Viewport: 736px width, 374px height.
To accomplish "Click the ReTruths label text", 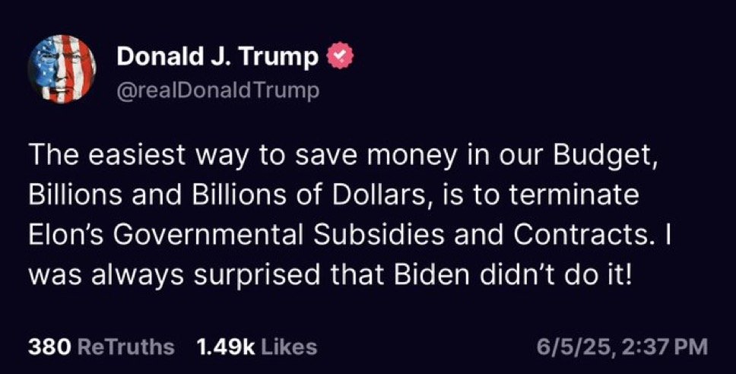I will [x=125, y=347].
